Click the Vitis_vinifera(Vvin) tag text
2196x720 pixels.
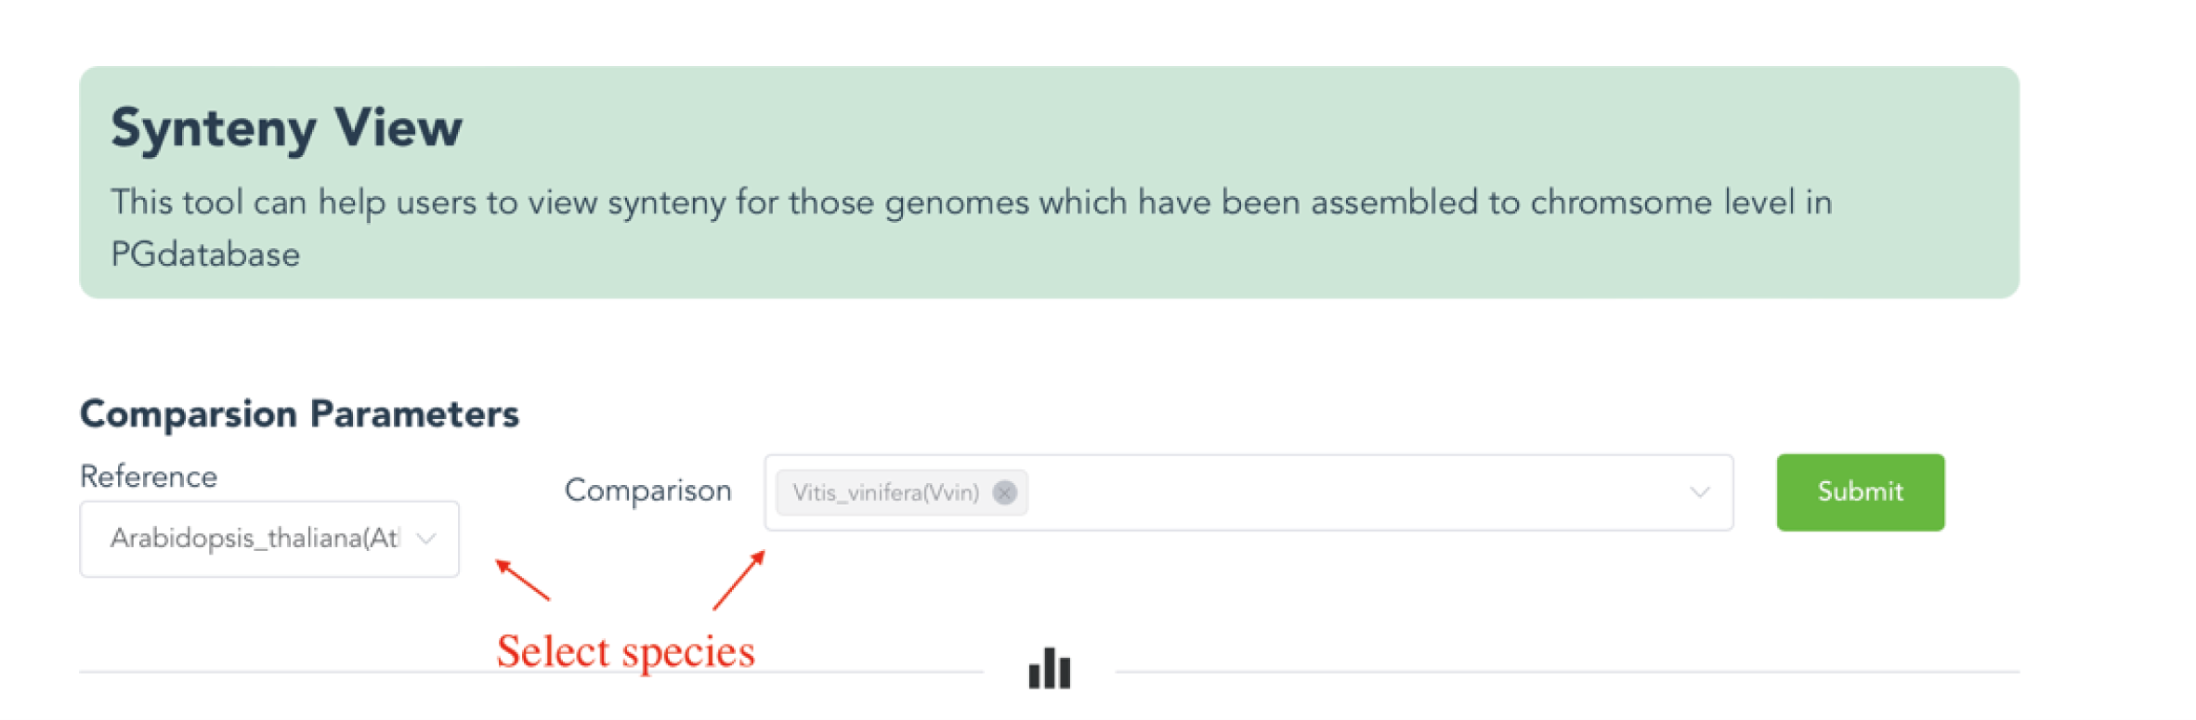coord(885,492)
